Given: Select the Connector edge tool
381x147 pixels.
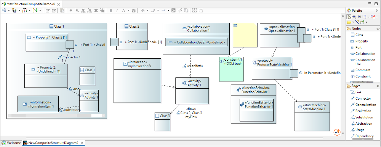Looking at the screenshot, I should 360,99.
